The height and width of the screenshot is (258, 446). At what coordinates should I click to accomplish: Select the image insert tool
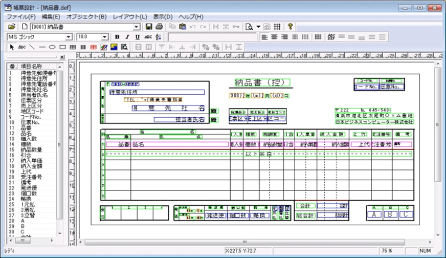104,47
